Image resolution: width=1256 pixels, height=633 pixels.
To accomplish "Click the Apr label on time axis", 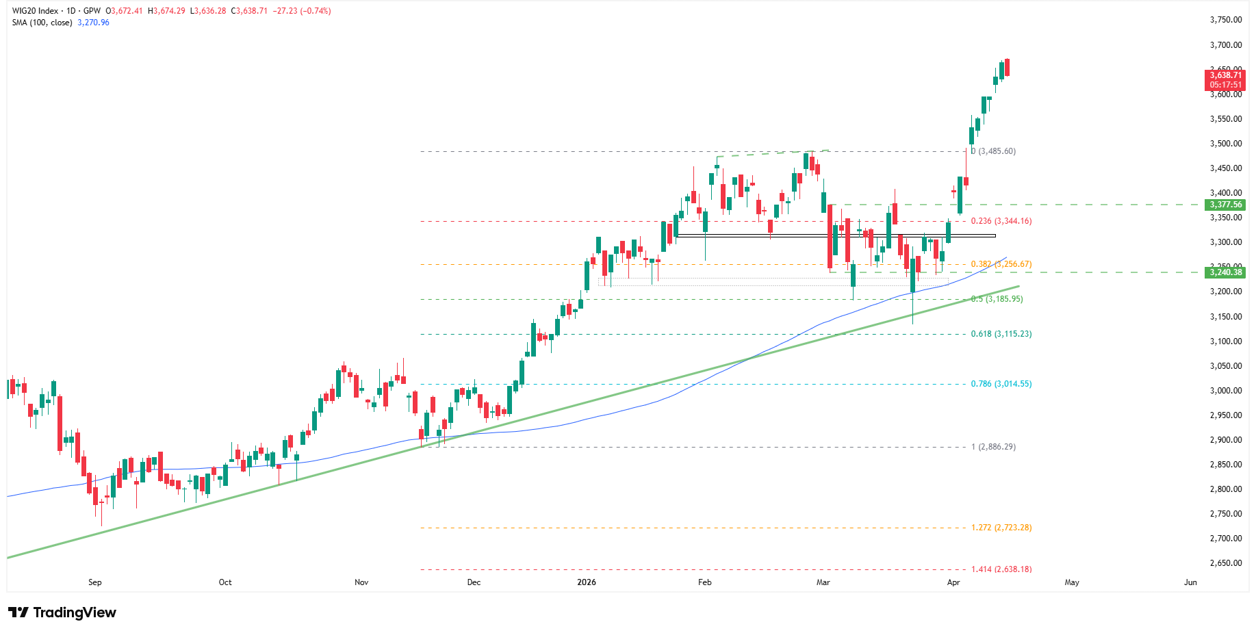I will [x=953, y=582].
